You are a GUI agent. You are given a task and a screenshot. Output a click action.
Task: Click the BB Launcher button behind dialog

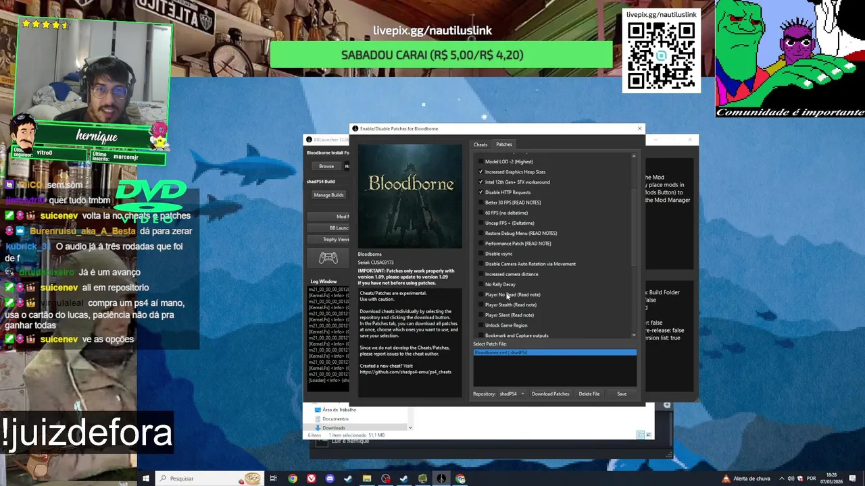[329, 228]
